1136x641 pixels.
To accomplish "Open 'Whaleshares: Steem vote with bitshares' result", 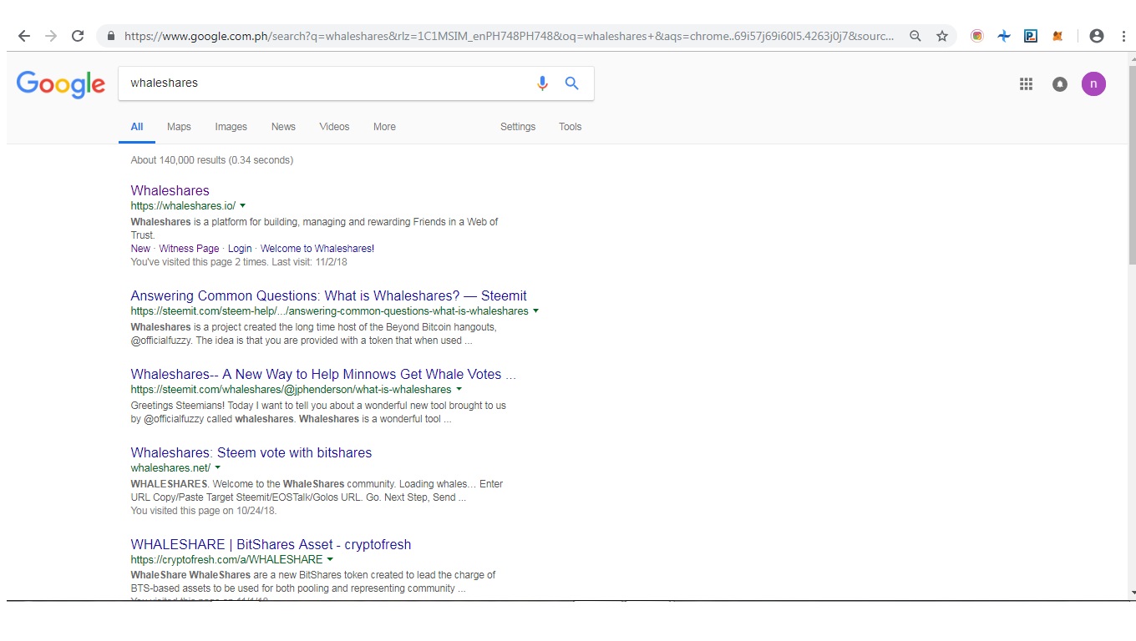I will click(x=251, y=452).
